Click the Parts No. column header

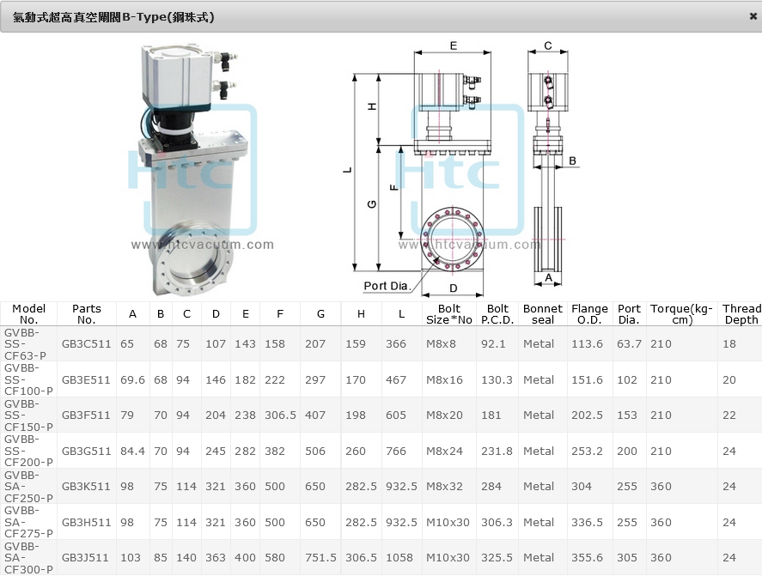[87, 314]
